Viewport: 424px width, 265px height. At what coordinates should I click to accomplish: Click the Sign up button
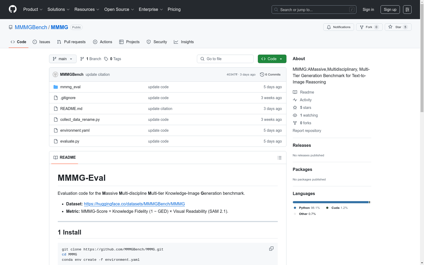390,10
